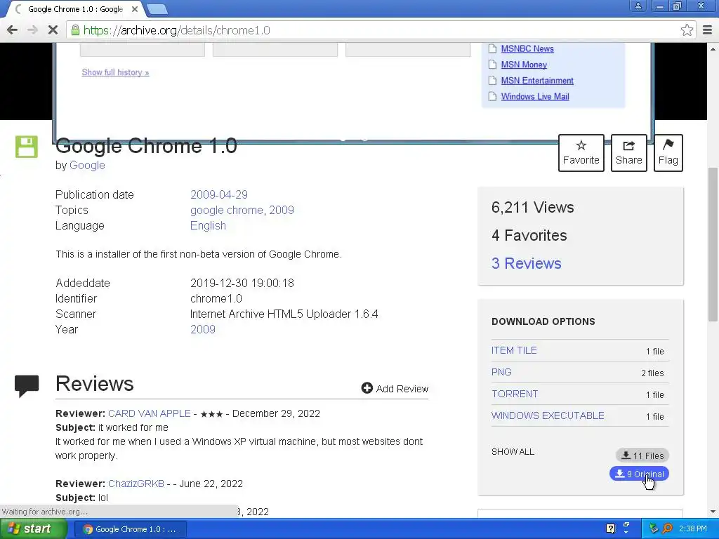Open MSNBC News bookmark link
The height and width of the screenshot is (539, 719).
pyautogui.click(x=527, y=49)
